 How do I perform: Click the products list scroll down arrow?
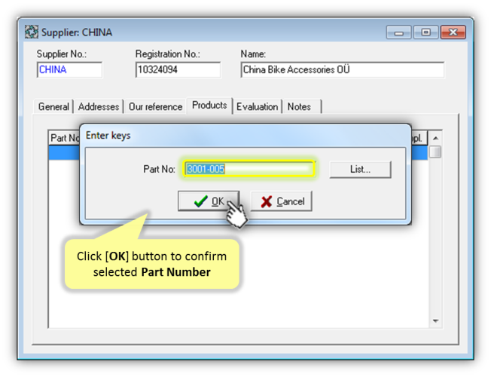tap(435, 321)
